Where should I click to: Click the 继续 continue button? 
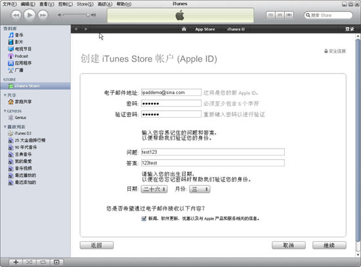pyautogui.click(x=329, y=245)
